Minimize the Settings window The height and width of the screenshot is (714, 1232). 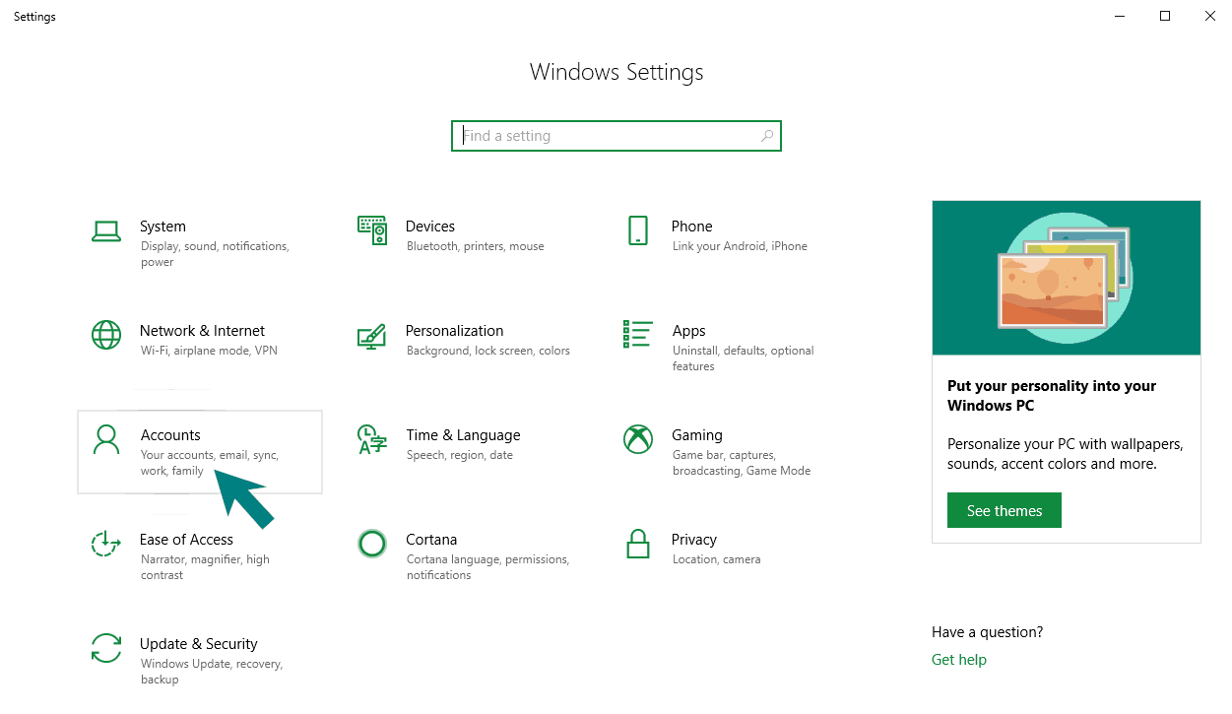pos(1120,16)
